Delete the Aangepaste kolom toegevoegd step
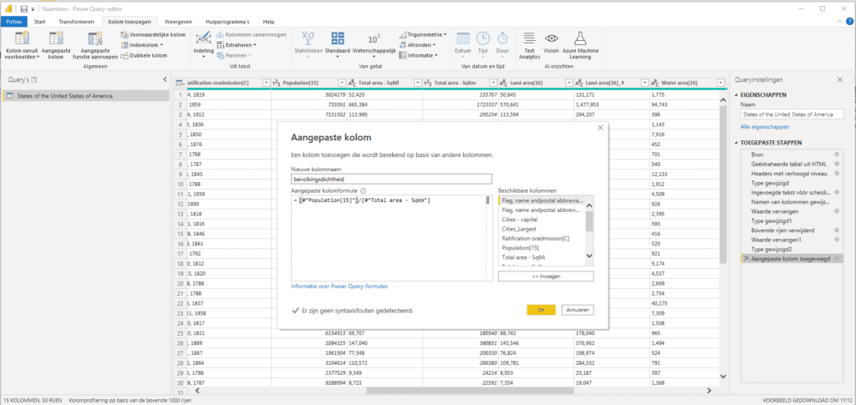Image resolution: width=856 pixels, height=405 pixels. point(746,259)
